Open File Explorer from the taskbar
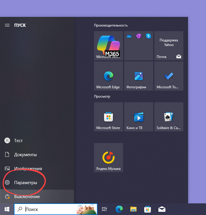Image resolution: width=206 pixels, height=215 pixels. click(133, 209)
